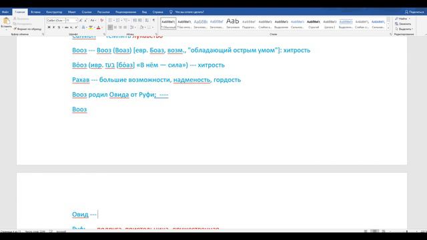Toggle left paragraph alignment

pos(110,27)
